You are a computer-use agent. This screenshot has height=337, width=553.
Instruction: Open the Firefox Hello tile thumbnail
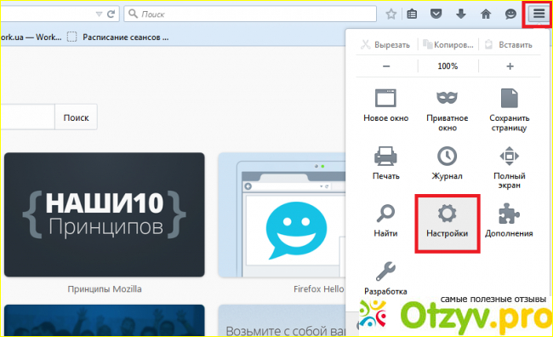click(282, 215)
